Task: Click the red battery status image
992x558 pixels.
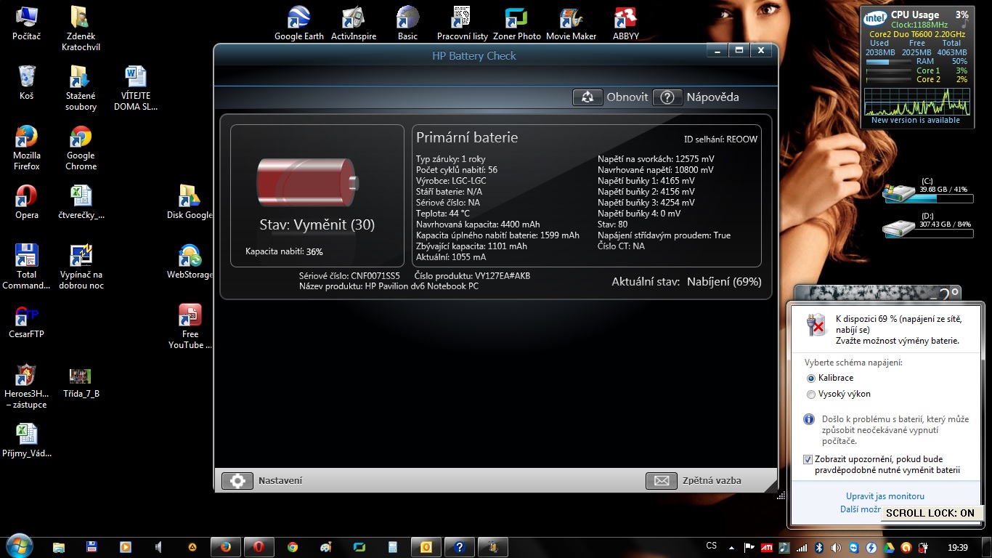Action: click(307, 184)
